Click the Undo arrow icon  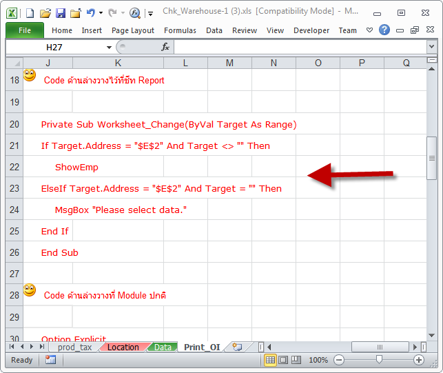coord(90,12)
